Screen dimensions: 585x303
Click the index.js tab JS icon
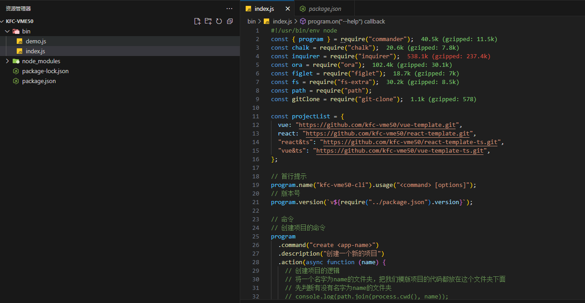coord(248,9)
